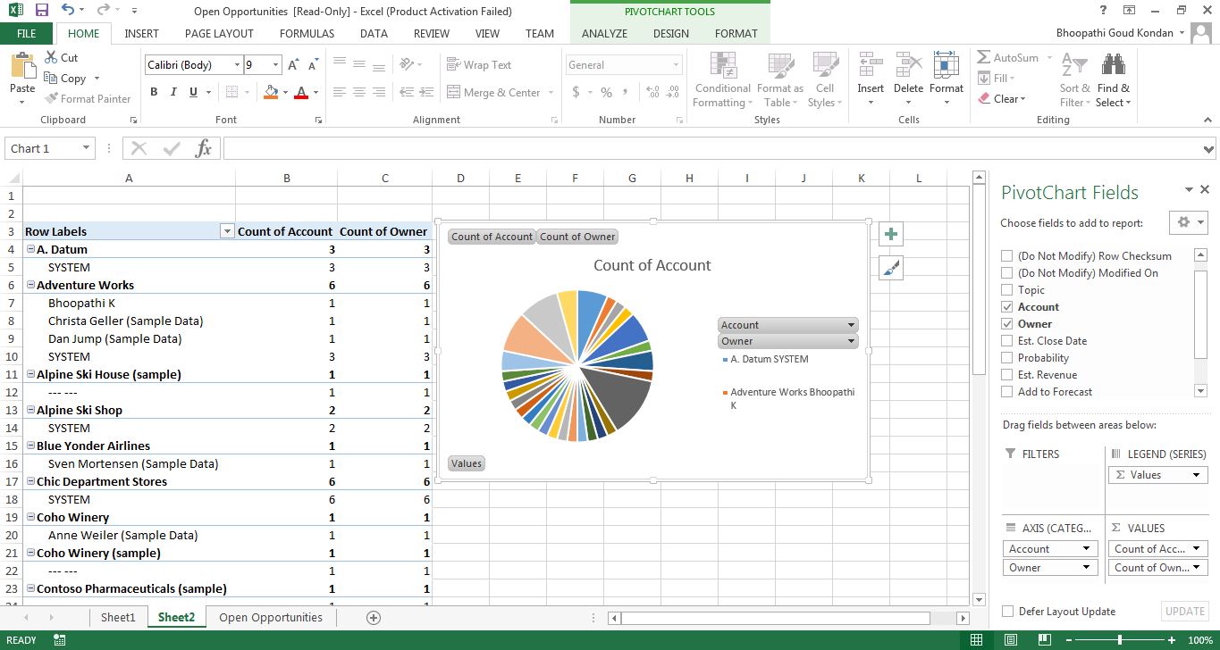Open Format as Table gallery
1220x650 pixels.
click(x=780, y=80)
